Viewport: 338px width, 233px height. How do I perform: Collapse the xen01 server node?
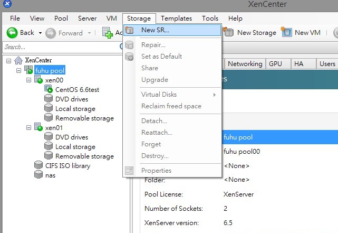28,128
